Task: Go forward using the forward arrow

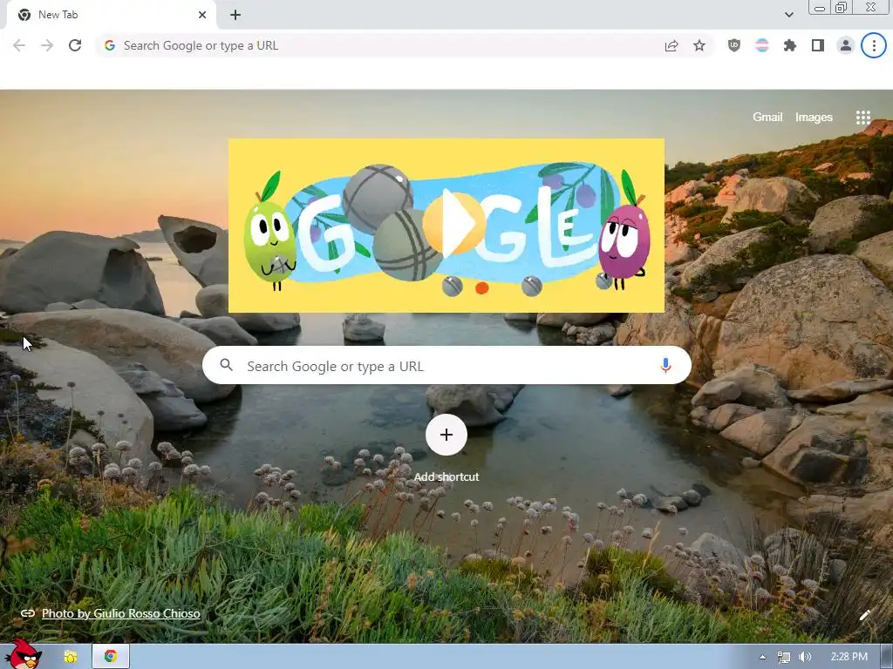Action: tap(47, 45)
